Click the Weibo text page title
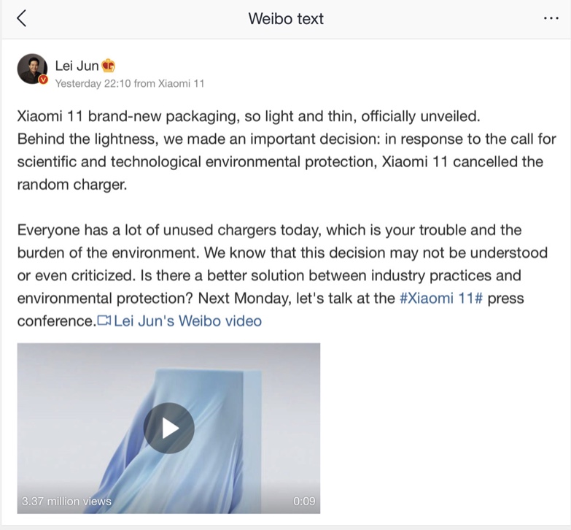Viewport: 571px width, 530px height. tap(286, 19)
